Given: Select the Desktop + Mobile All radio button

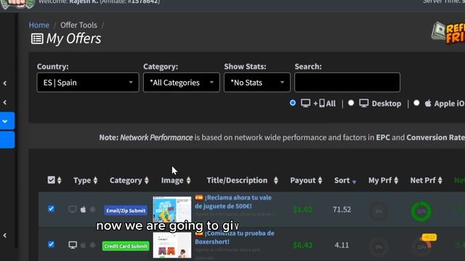Looking at the screenshot, I should point(293,103).
